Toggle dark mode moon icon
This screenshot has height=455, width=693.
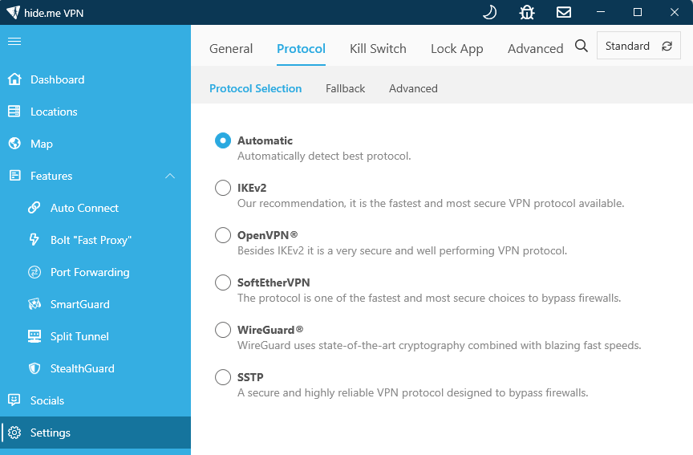point(489,12)
